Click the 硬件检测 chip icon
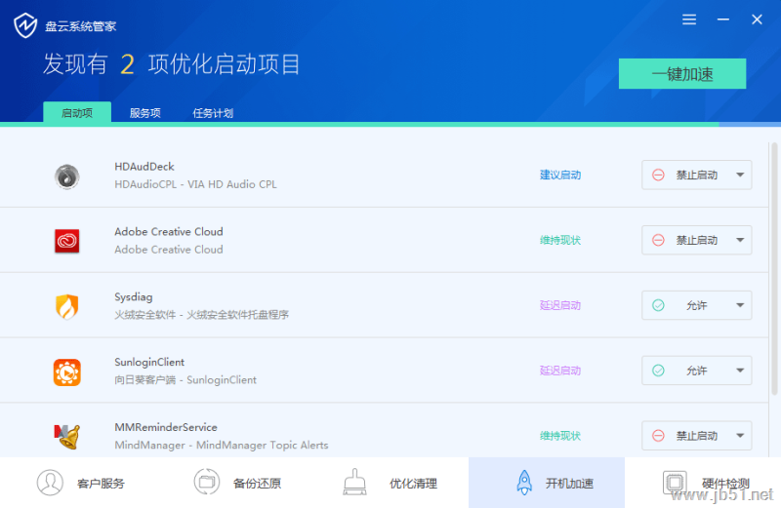This screenshot has height=508, width=781. [x=675, y=482]
